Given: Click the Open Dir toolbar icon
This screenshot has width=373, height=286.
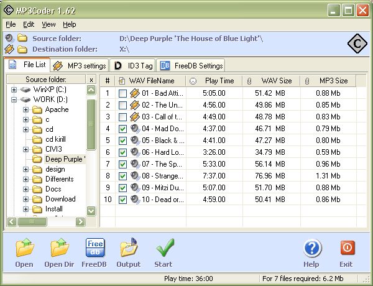Looking at the screenshot, I should click(x=60, y=249).
